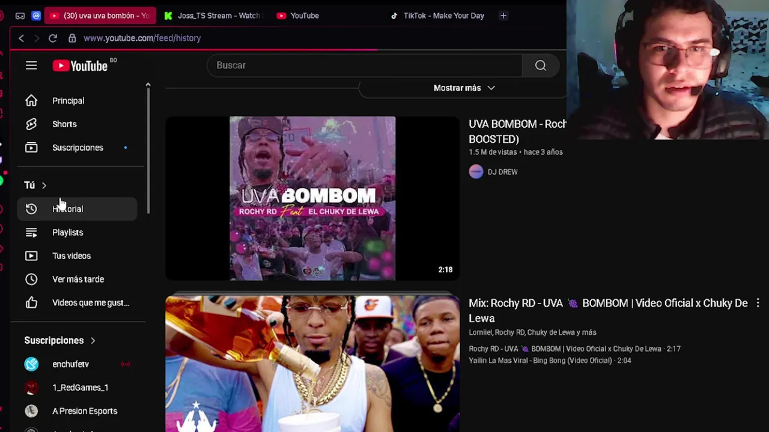
Task: Click the sidebar scrollbar
Action: click(x=148, y=150)
